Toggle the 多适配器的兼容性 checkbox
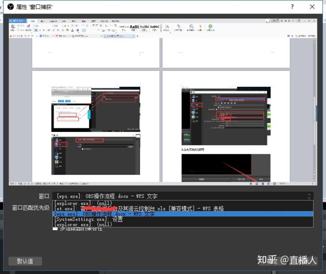This screenshot has width=326, height=274. (55, 229)
